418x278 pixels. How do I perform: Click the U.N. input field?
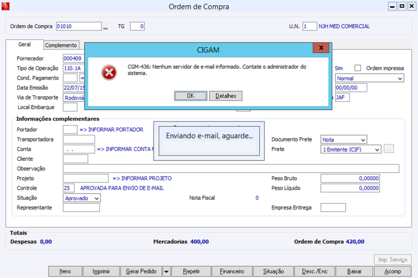[309, 26]
